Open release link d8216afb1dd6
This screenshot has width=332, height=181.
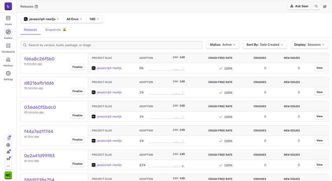click(x=39, y=83)
